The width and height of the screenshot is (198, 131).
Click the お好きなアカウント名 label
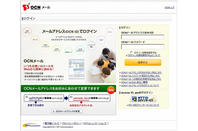click(81, 105)
